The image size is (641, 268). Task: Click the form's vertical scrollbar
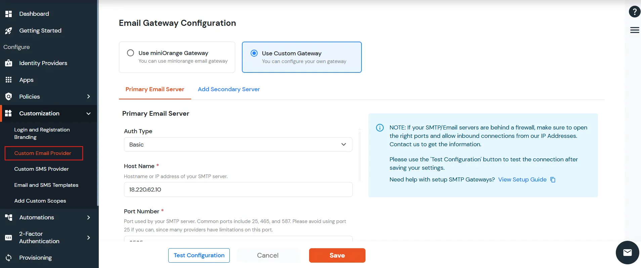tap(360, 156)
